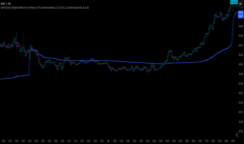Image resolution: width=244 pixels, height=144 pixels.
Task: Click the 15:00 time axis label
Action: coord(3,141)
